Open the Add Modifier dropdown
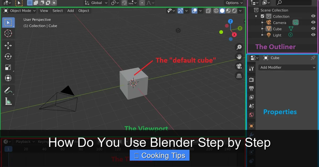 (288, 67)
